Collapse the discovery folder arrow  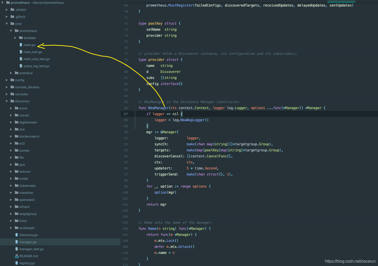[7, 101]
